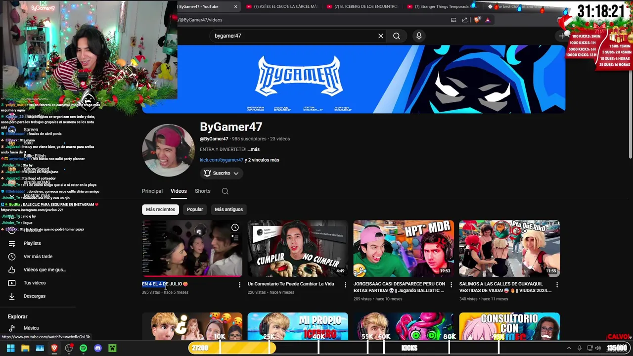Viewport: 633px width, 356px height.
Task: Show hidden system tray icons chevron
Action: pos(569,348)
